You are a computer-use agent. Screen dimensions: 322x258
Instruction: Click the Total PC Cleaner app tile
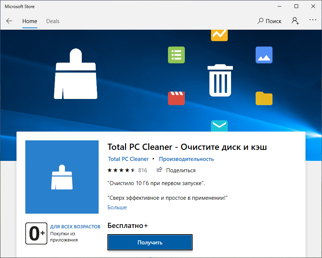(62, 177)
